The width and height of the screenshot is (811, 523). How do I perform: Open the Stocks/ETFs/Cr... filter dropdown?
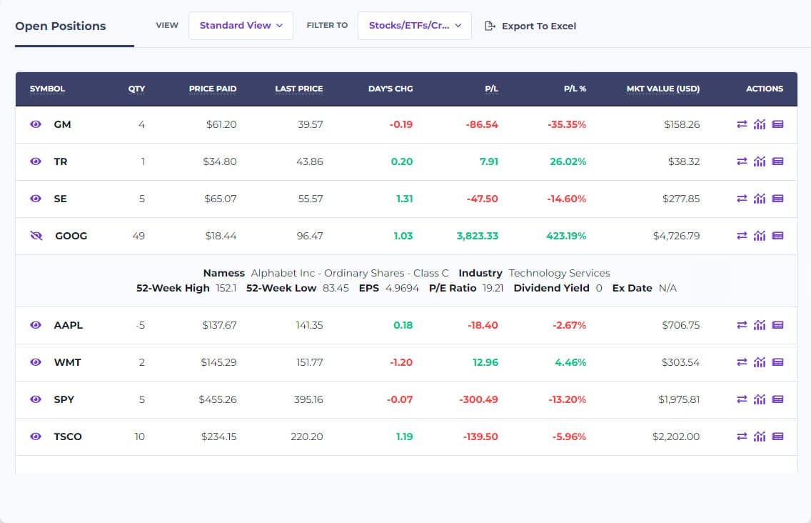click(415, 26)
